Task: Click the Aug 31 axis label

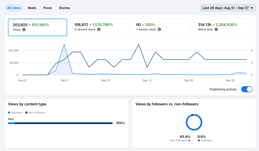Action: coord(23,80)
